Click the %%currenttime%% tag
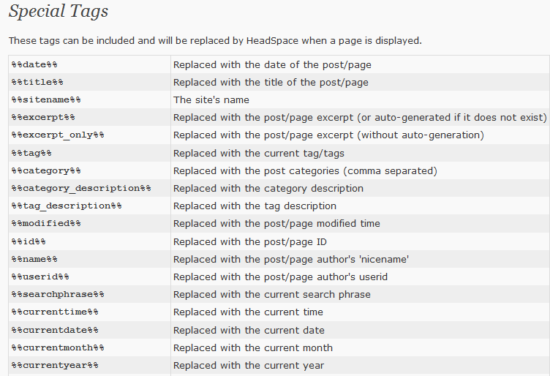Viewport: 550px width, 376px height. pyautogui.click(x=55, y=312)
